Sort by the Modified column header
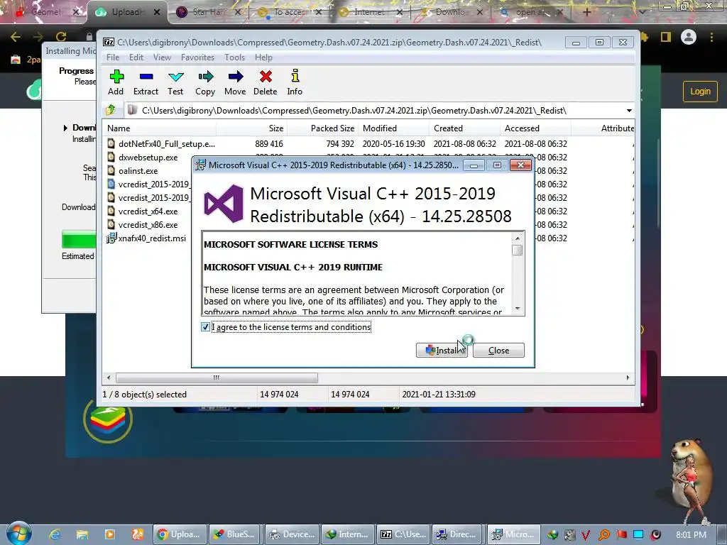The image size is (727, 545). [x=393, y=128]
